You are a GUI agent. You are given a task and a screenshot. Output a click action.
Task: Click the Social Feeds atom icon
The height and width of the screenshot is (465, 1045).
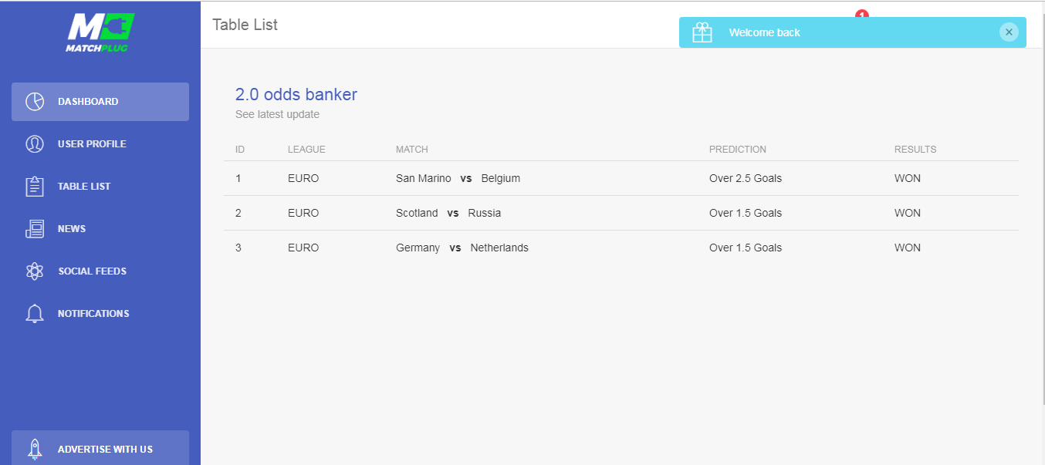click(x=35, y=271)
